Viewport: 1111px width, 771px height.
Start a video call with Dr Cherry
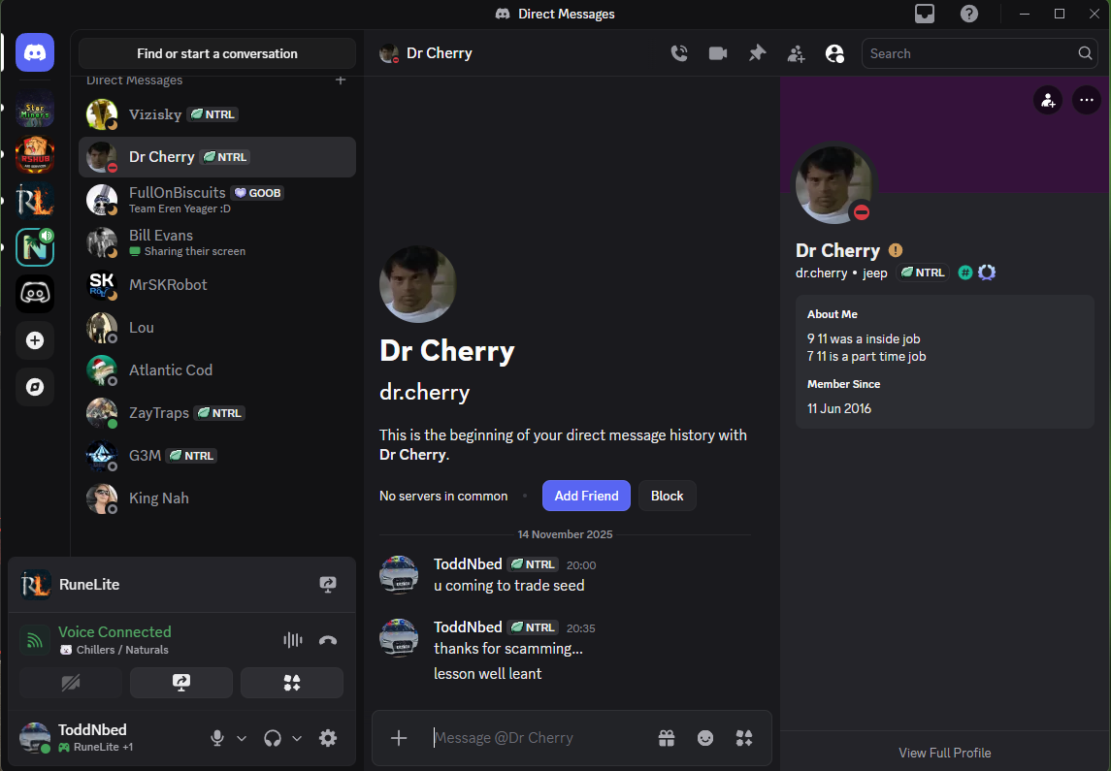pyautogui.click(x=718, y=53)
